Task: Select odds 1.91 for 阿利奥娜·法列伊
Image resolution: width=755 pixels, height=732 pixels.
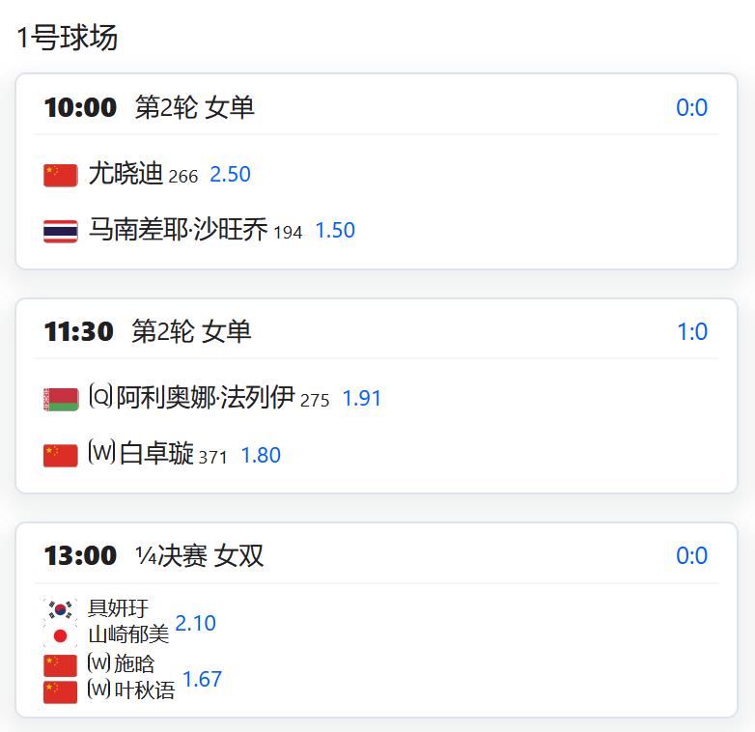Action: click(361, 398)
